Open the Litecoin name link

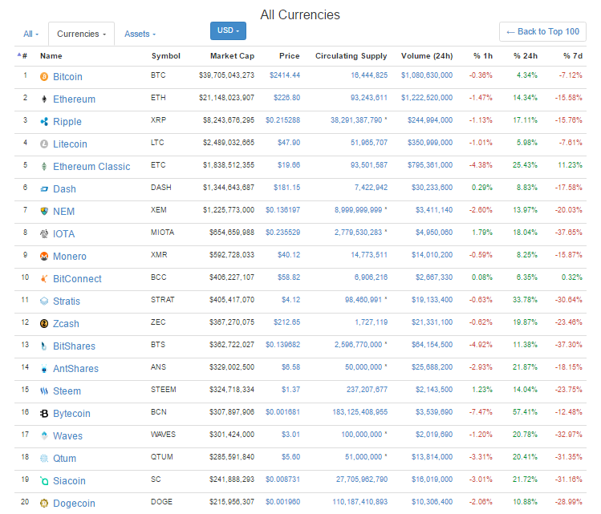coord(70,144)
